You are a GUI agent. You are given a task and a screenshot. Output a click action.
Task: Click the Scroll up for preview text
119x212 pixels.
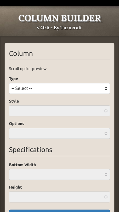pos(28,69)
